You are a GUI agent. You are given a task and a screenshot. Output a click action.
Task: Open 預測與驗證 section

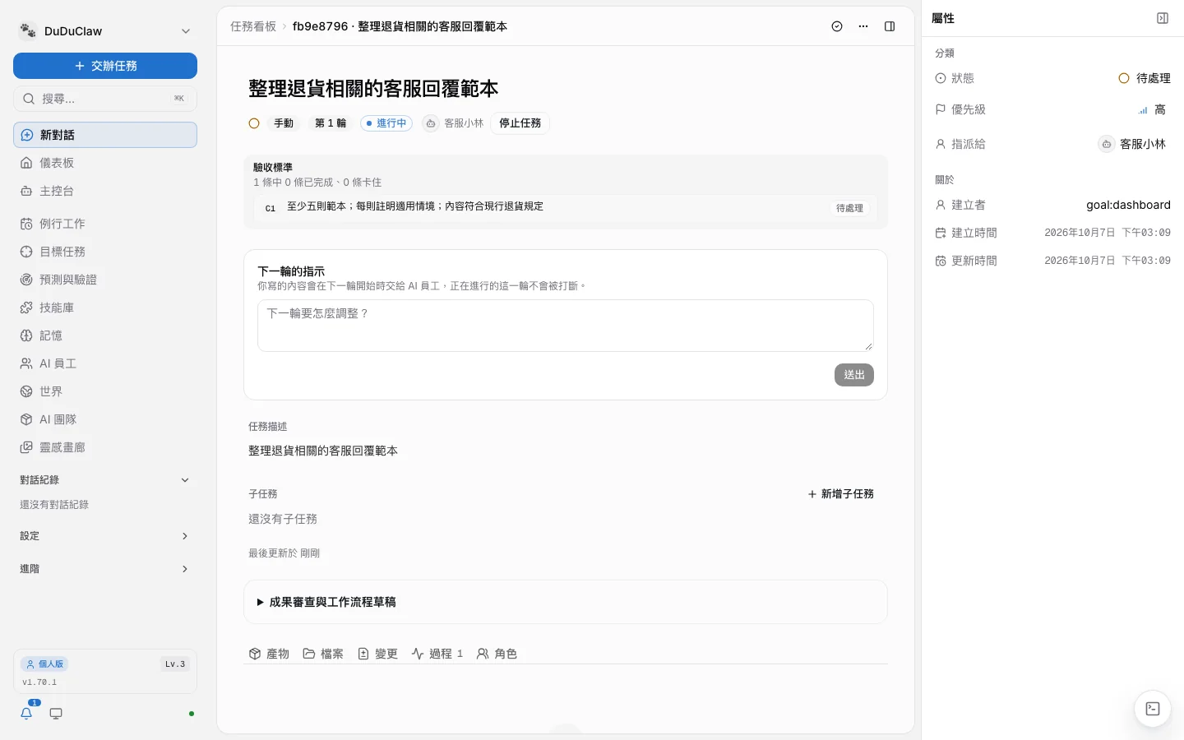click(x=105, y=280)
